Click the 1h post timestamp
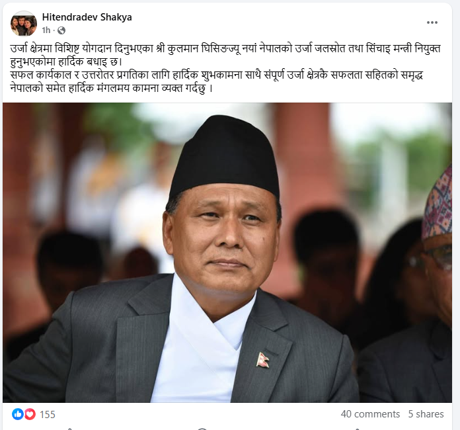 pos(46,30)
